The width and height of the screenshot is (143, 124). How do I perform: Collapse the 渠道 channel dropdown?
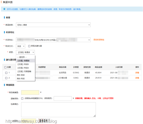pyautogui.click(x=25, y=52)
